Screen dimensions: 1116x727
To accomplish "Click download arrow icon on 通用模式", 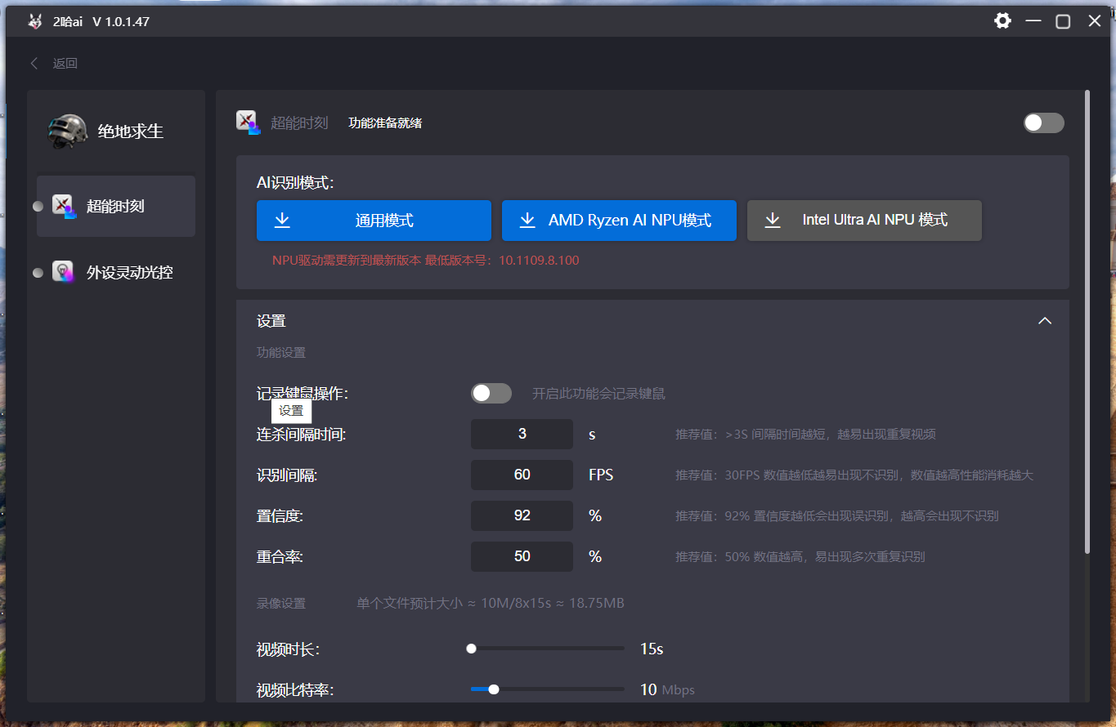I will click(x=282, y=220).
